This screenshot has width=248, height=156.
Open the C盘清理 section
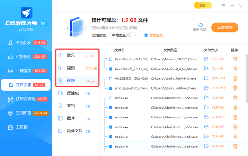point(26,57)
